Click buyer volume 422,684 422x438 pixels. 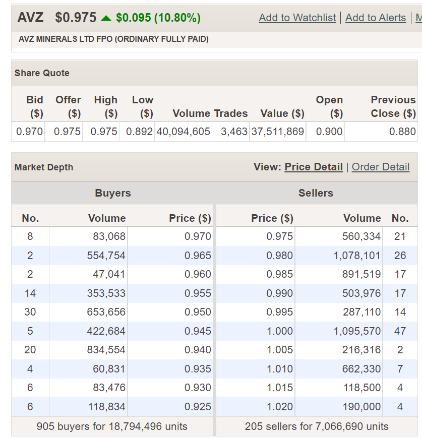point(106,331)
